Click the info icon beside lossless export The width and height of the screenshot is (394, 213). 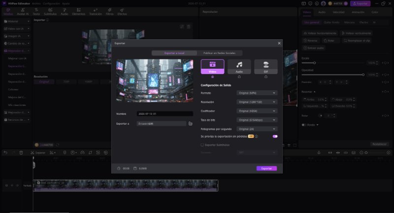256,136
